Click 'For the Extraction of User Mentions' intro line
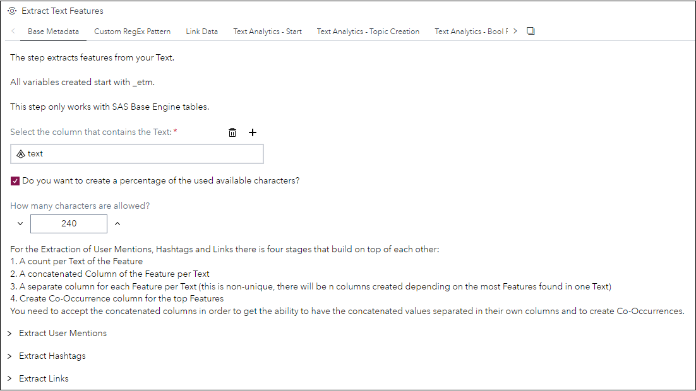 [225, 249]
